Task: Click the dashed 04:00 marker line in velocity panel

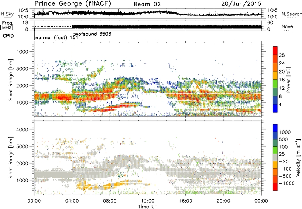Action: [72, 157]
